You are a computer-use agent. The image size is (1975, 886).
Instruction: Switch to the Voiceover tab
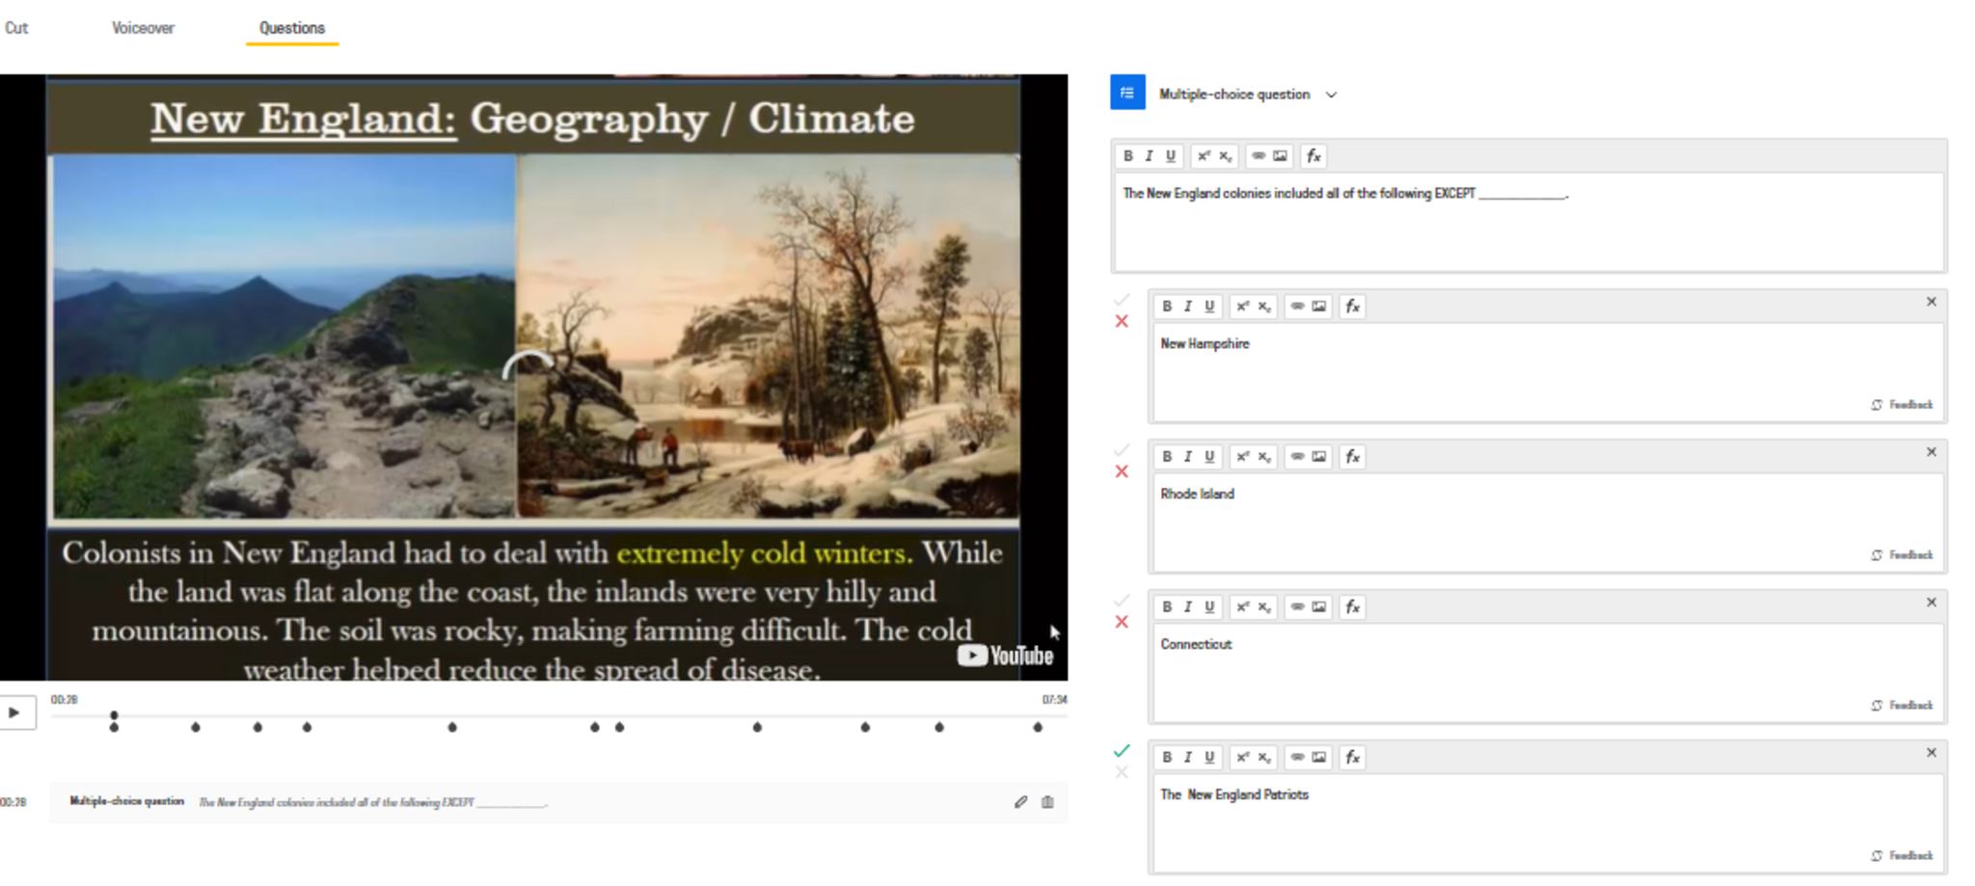coord(143,28)
